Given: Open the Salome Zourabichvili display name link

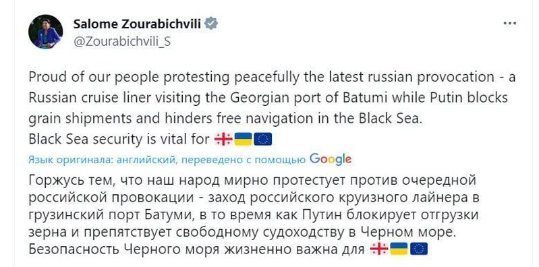Looking at the screenshot, I should pos(137,24).
